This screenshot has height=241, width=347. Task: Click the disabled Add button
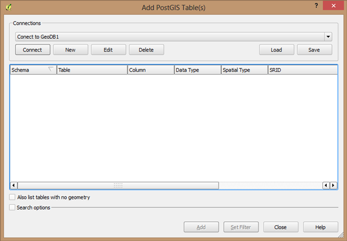pos(201,227)
